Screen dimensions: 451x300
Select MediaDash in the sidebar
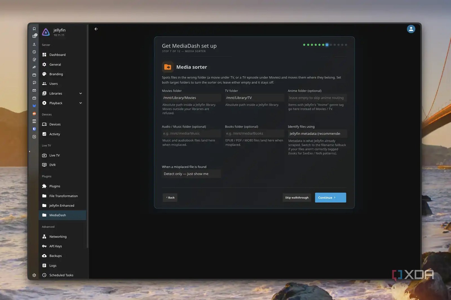point(63,215)
